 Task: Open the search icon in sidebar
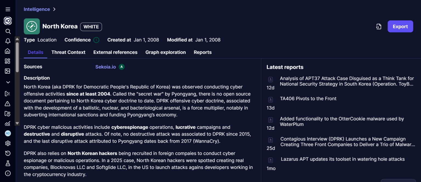8,31
